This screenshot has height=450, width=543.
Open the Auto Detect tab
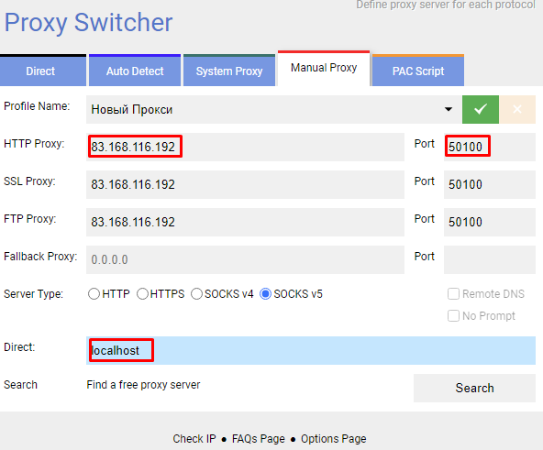pos(135,71)
